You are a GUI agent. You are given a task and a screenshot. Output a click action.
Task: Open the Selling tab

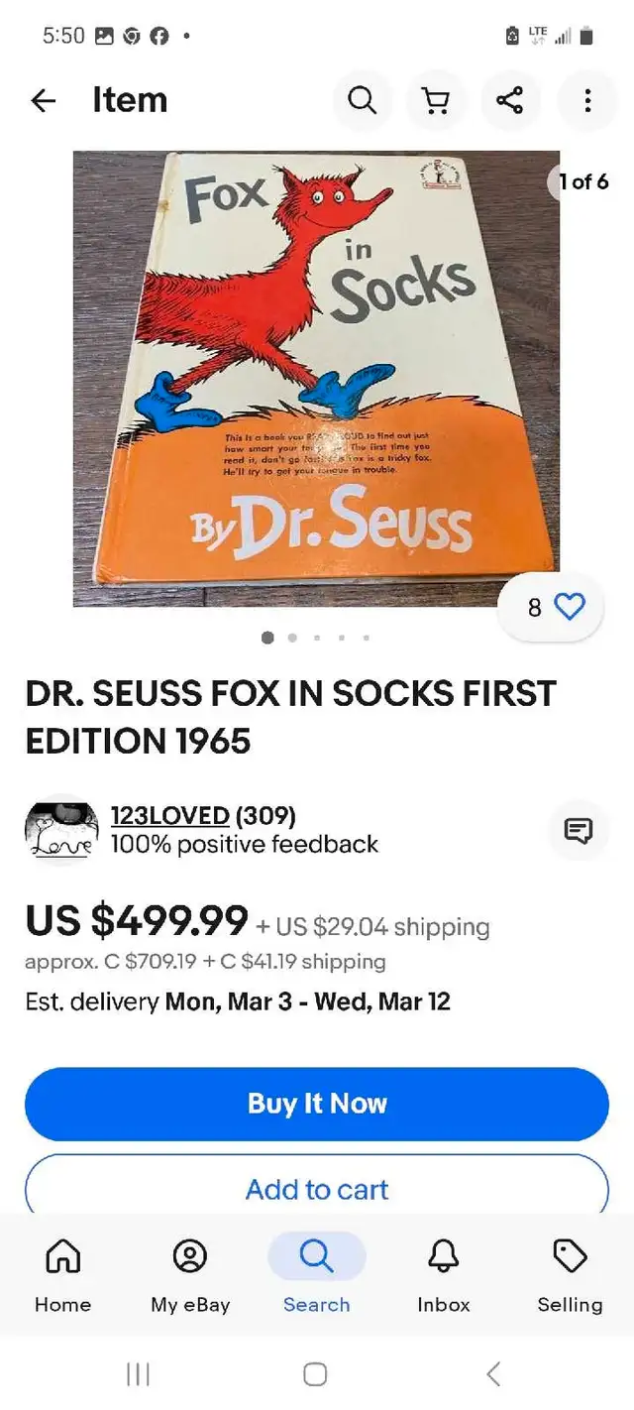click(x=570, y=1274)
